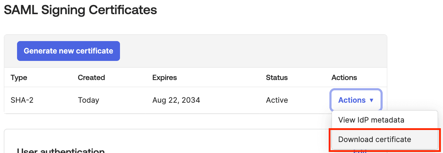The width and height of the screenshot is (443, 153).
Task: Click empty space in the User authentication panel
Action: point(213,142)
